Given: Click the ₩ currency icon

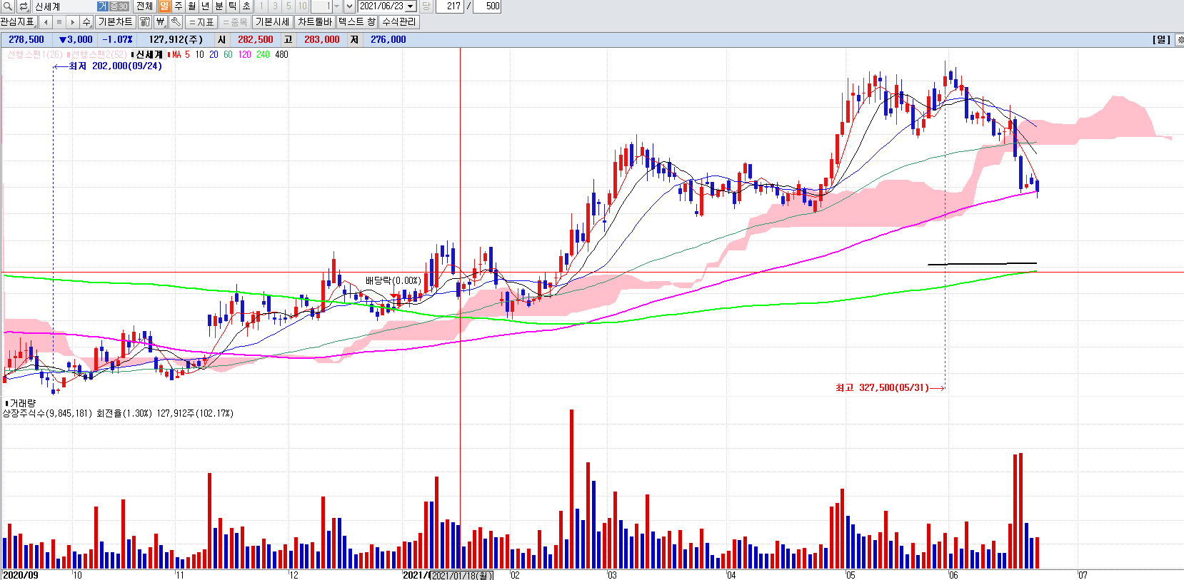Looking at the screenshot, I should coord(160,22).
